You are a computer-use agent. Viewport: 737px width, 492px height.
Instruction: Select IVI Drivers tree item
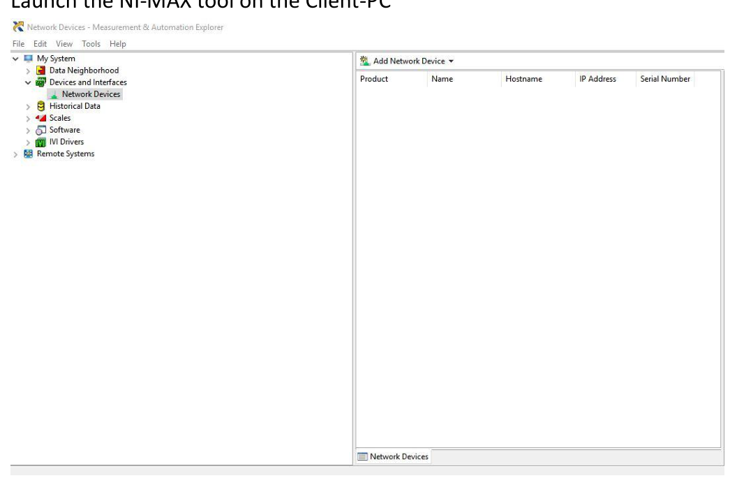tap(66, 142)
